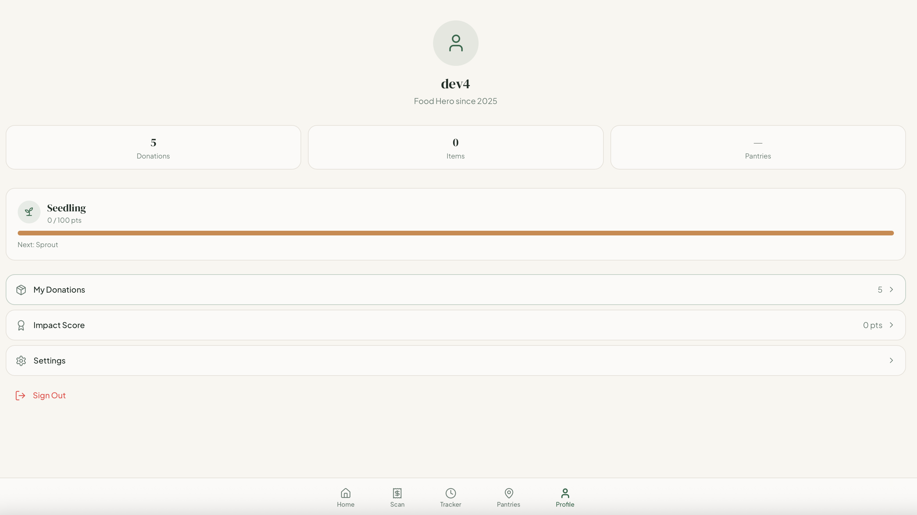Click the Sign Out link
The width and height of the screenshot is (917, 515).
(x=49, y=396)
